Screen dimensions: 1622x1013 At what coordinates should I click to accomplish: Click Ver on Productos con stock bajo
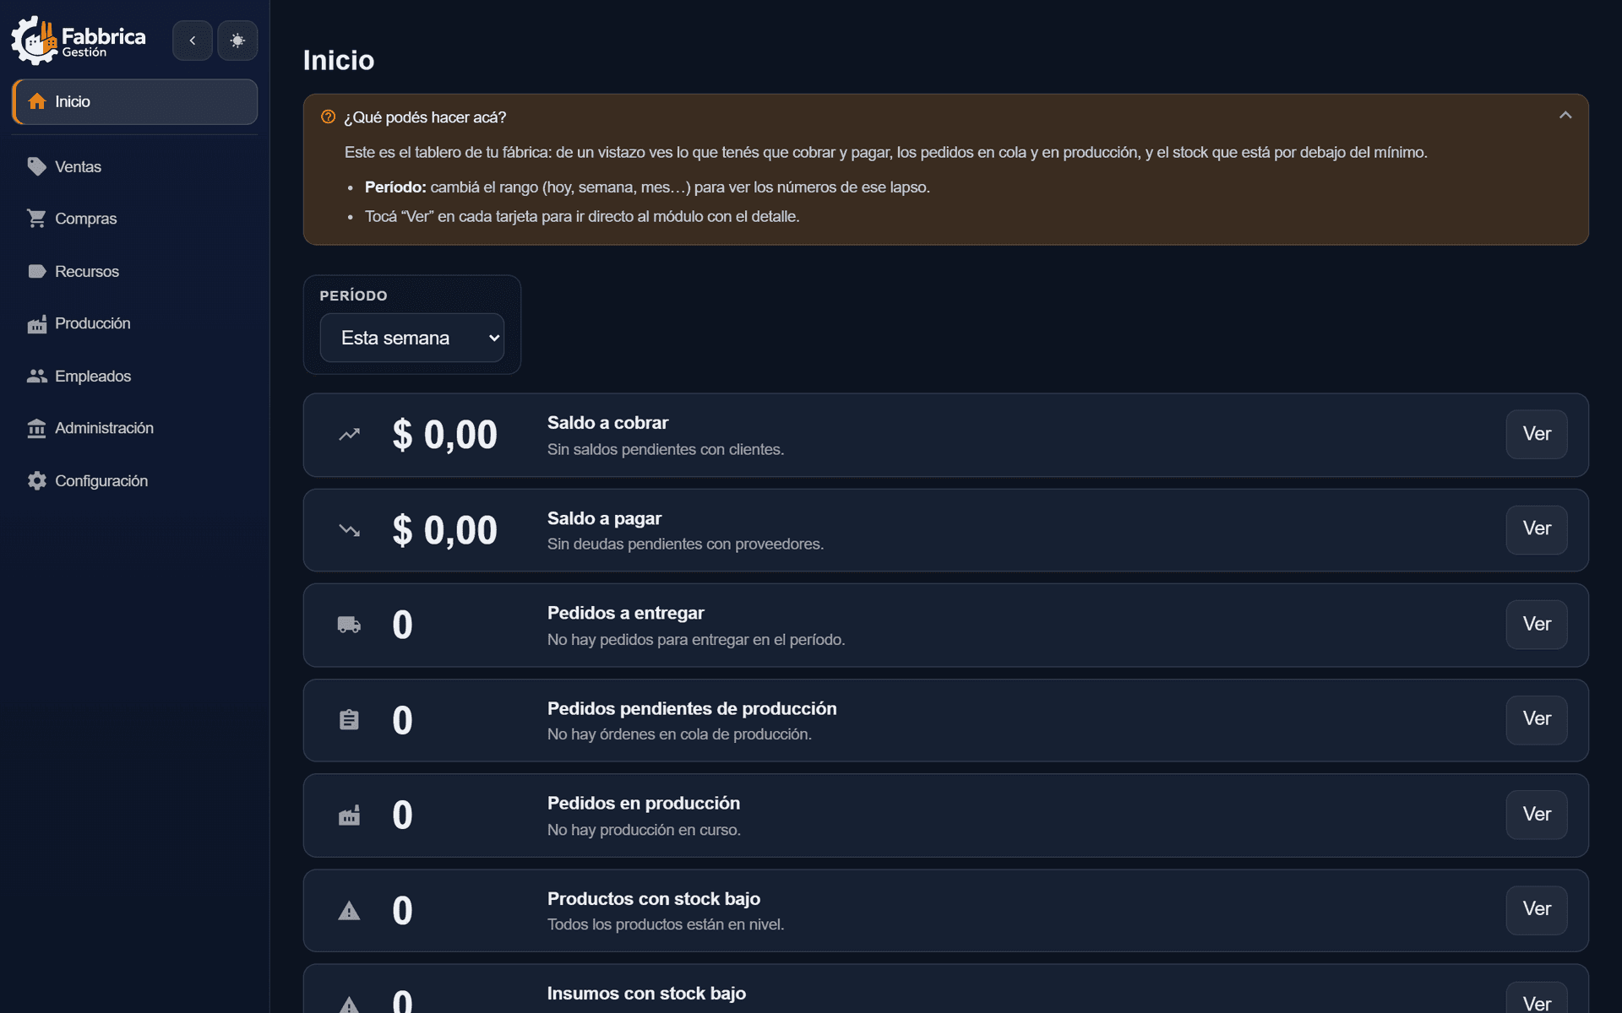coord(1537,909)
